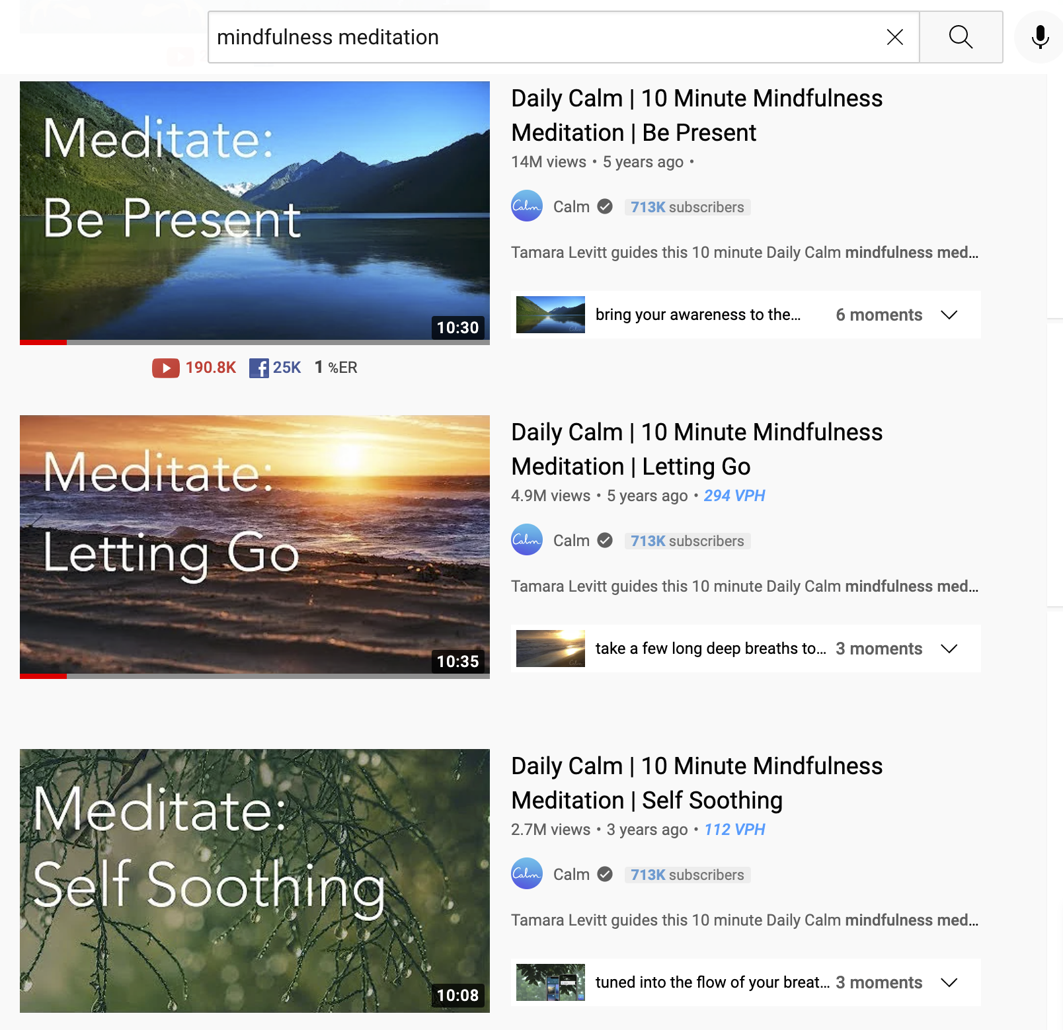Image resolution: width=1063 pixels, height=1030 pixels.
Task: Click watch progress bar under Letting Go thumbnail
Action: coord(255,676)
